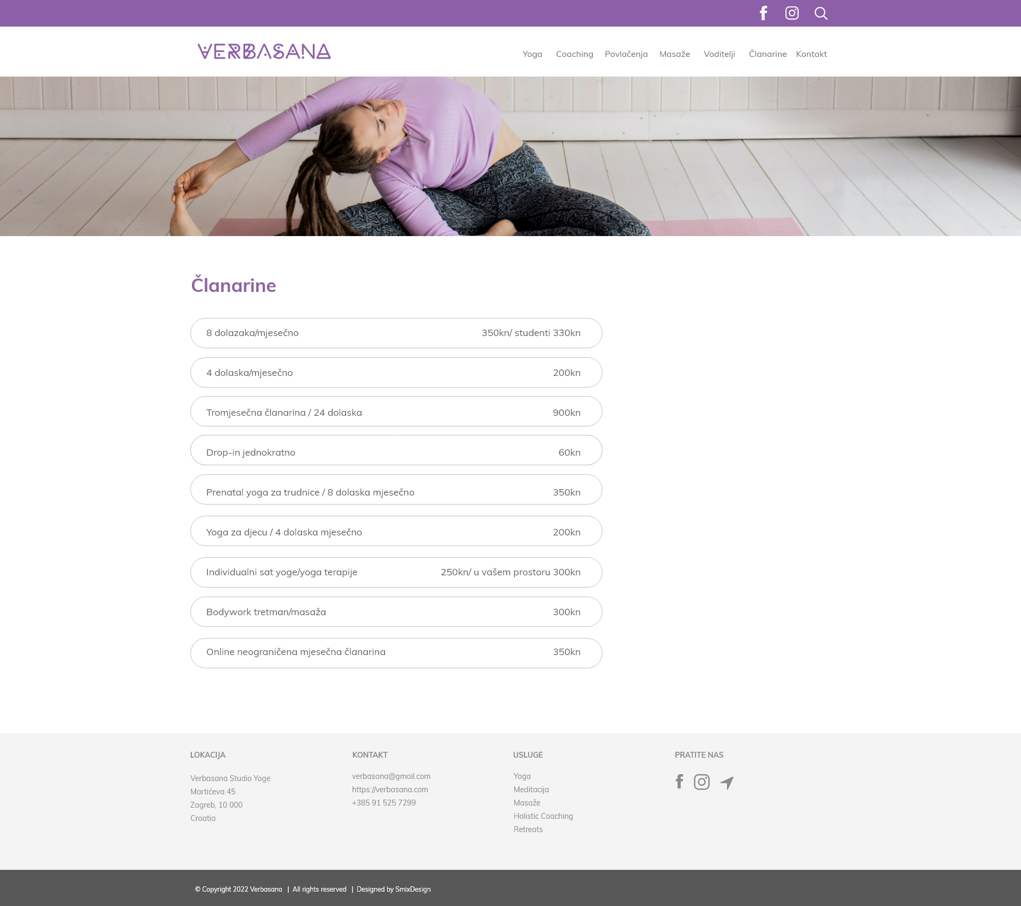Image resolution: width=1021 pixels, height=906 pixels.
Task: Click the Meditacija footer link
Action: tap(531, 790)
